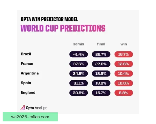The width and height of the screenshot is (156, 124).
Task: Click France's 12.6% win pill
Action: click(123, 64)
